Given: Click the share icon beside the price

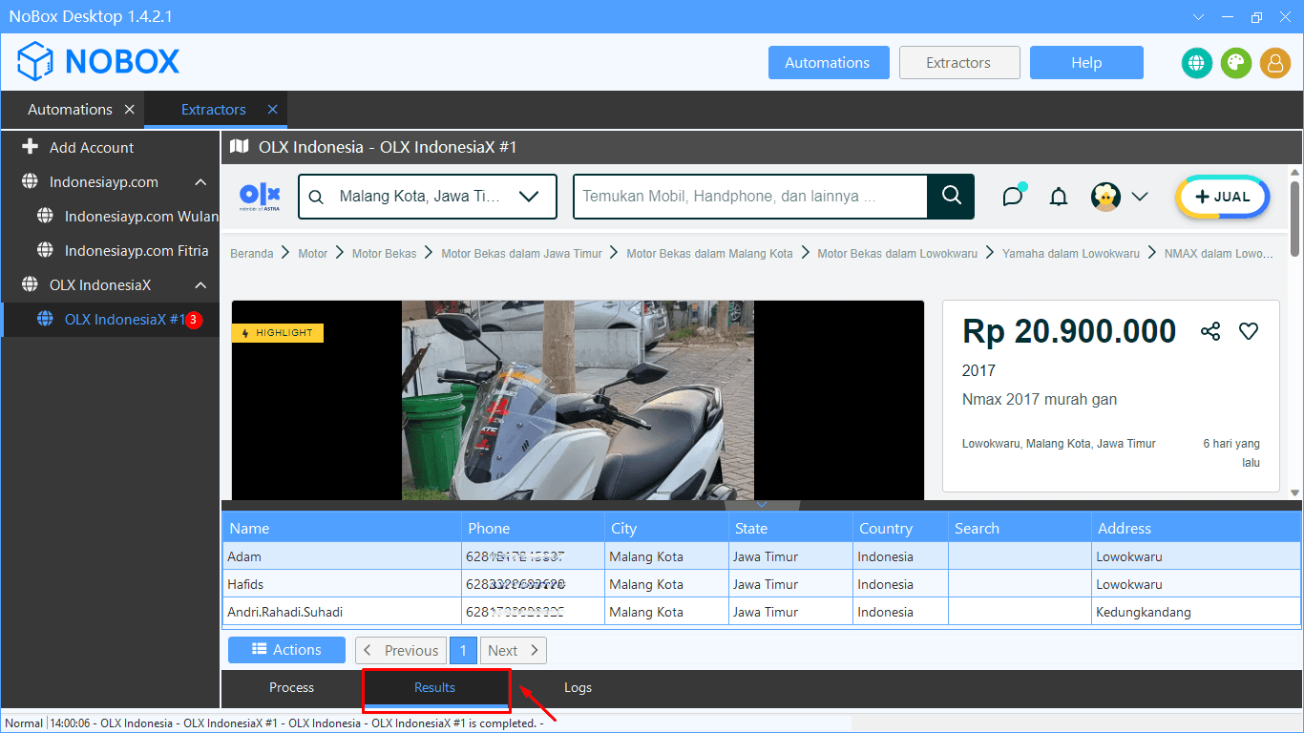Looking at the screenshot, I should click(x=1209, y=331).
